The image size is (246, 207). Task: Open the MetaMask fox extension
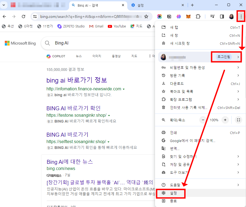tap(188, 17)
